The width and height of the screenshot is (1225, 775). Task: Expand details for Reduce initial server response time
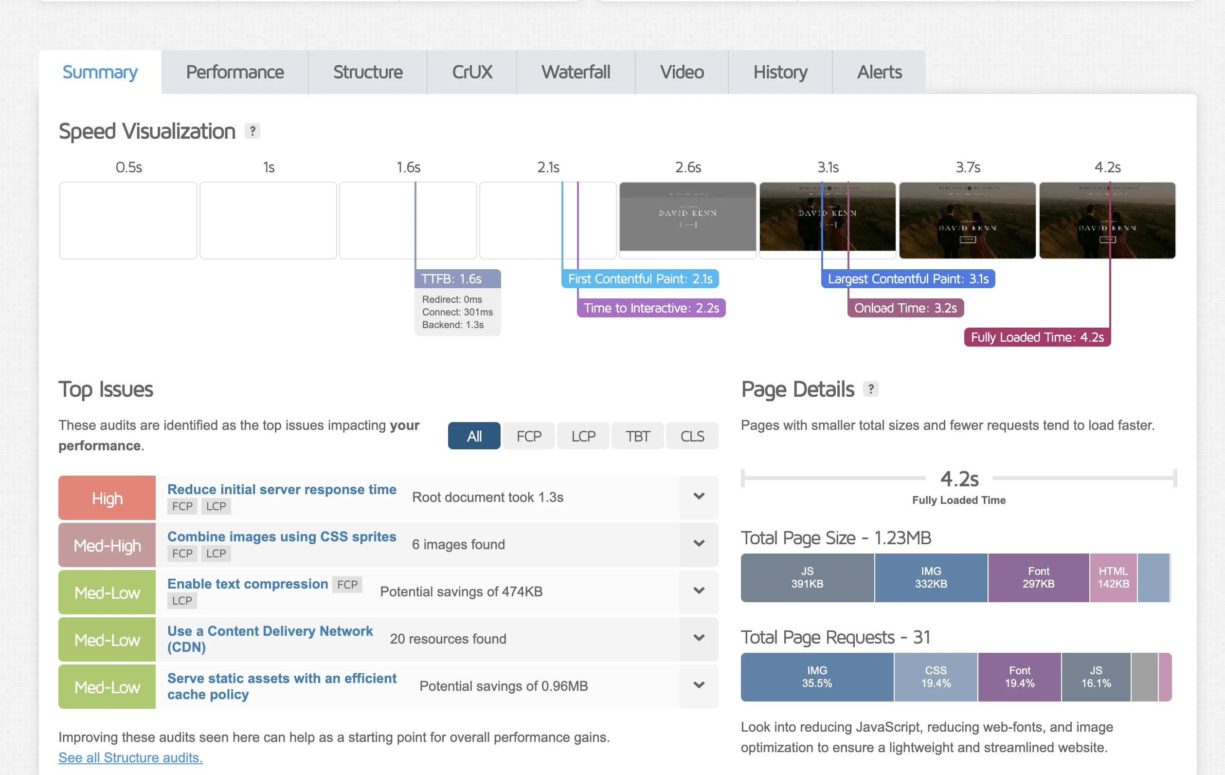coord(699,497)
